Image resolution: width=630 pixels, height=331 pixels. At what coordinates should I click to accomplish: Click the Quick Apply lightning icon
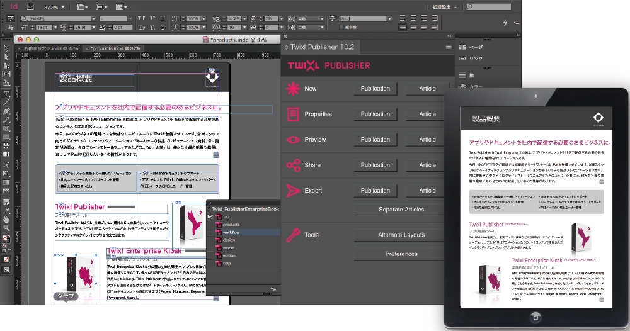(505, 23)
